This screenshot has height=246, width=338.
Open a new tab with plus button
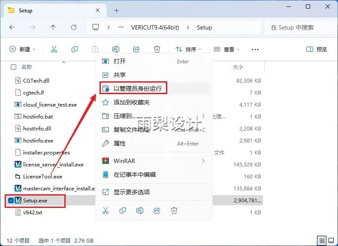click(116, 10)
